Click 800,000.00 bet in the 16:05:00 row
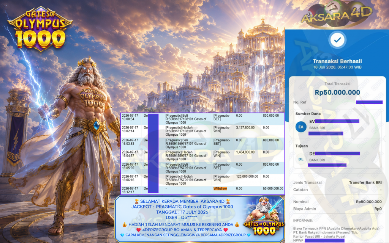The image size is (389, 243). tap(271, 164)
